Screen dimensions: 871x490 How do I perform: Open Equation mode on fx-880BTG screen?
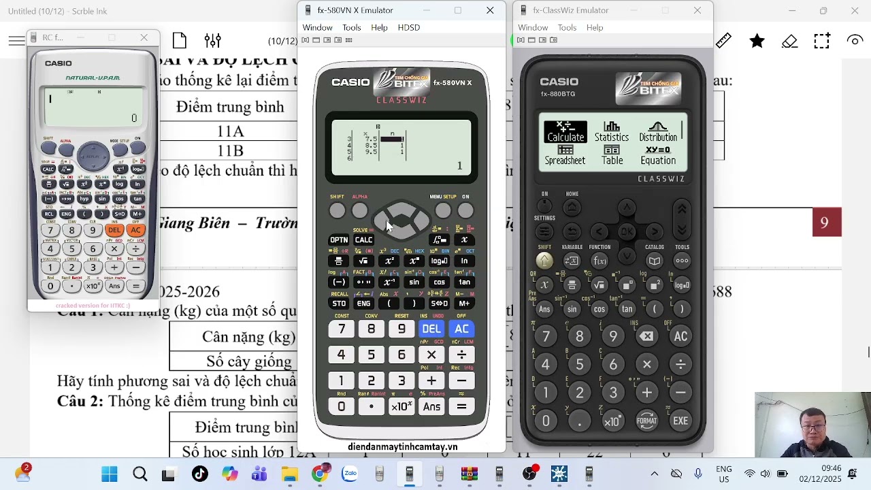[658, 155]
